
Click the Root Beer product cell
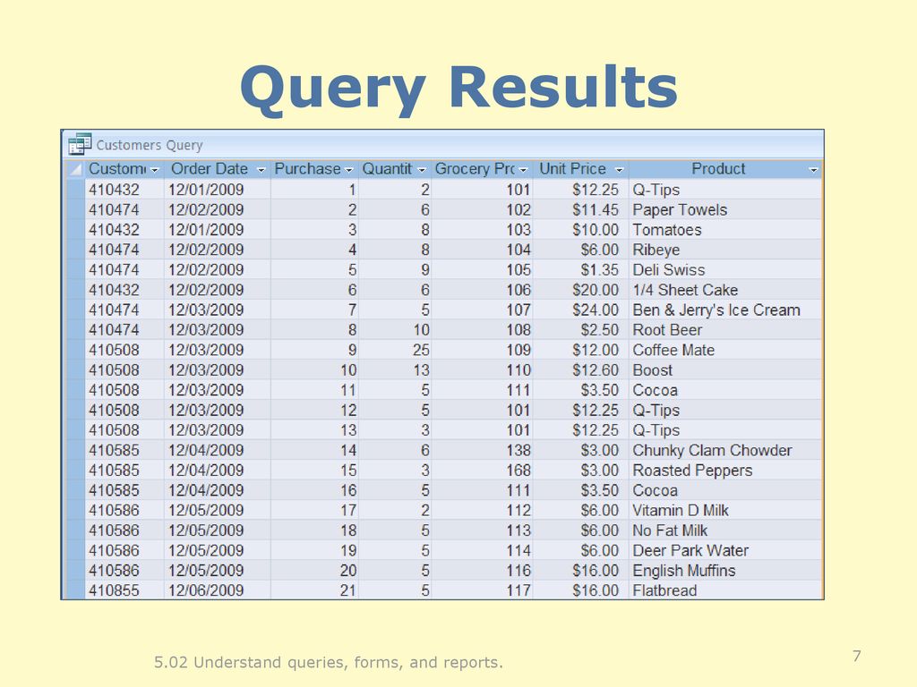click(x=725, y=330)
